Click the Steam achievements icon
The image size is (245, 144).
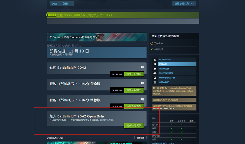pos(155,69)
